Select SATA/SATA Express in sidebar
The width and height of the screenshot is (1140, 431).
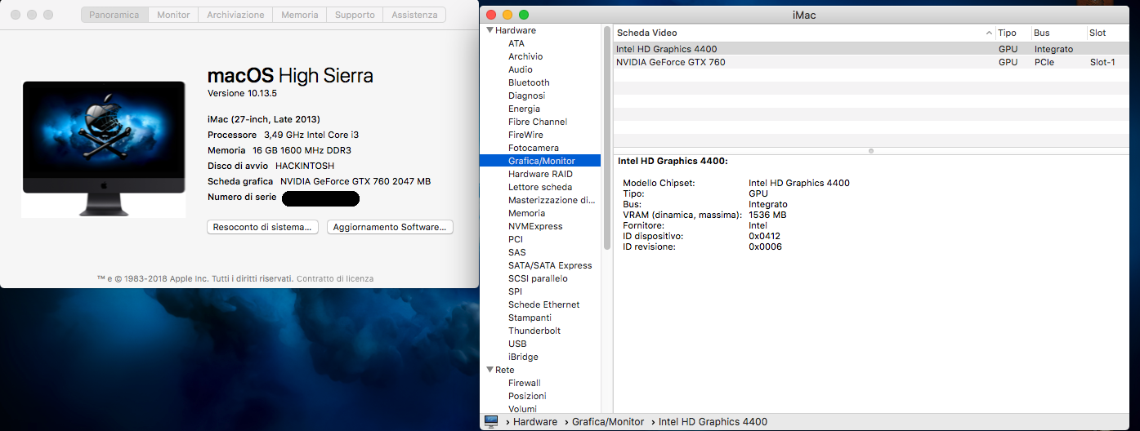(550, 265)
